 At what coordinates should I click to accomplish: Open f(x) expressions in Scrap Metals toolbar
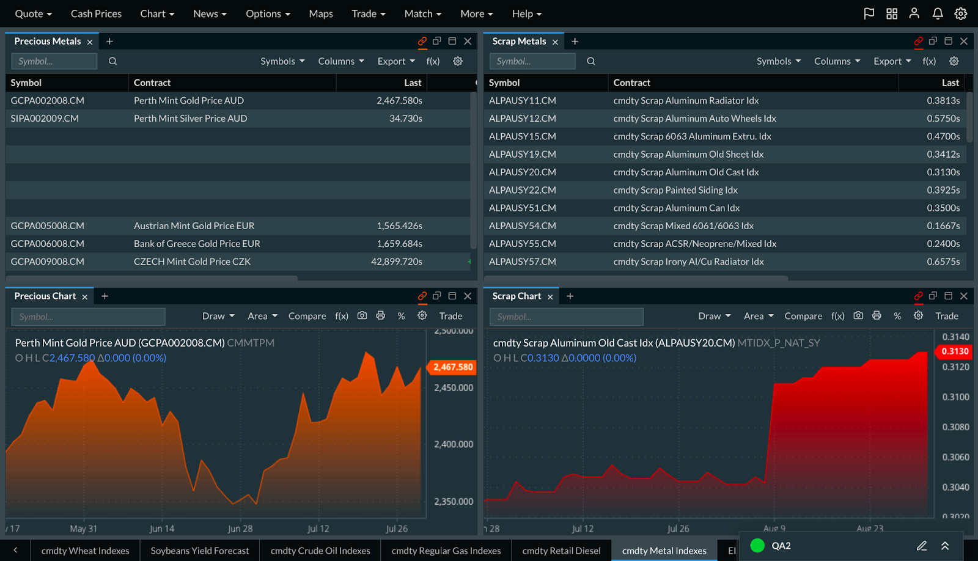click(x=929, y=61)
